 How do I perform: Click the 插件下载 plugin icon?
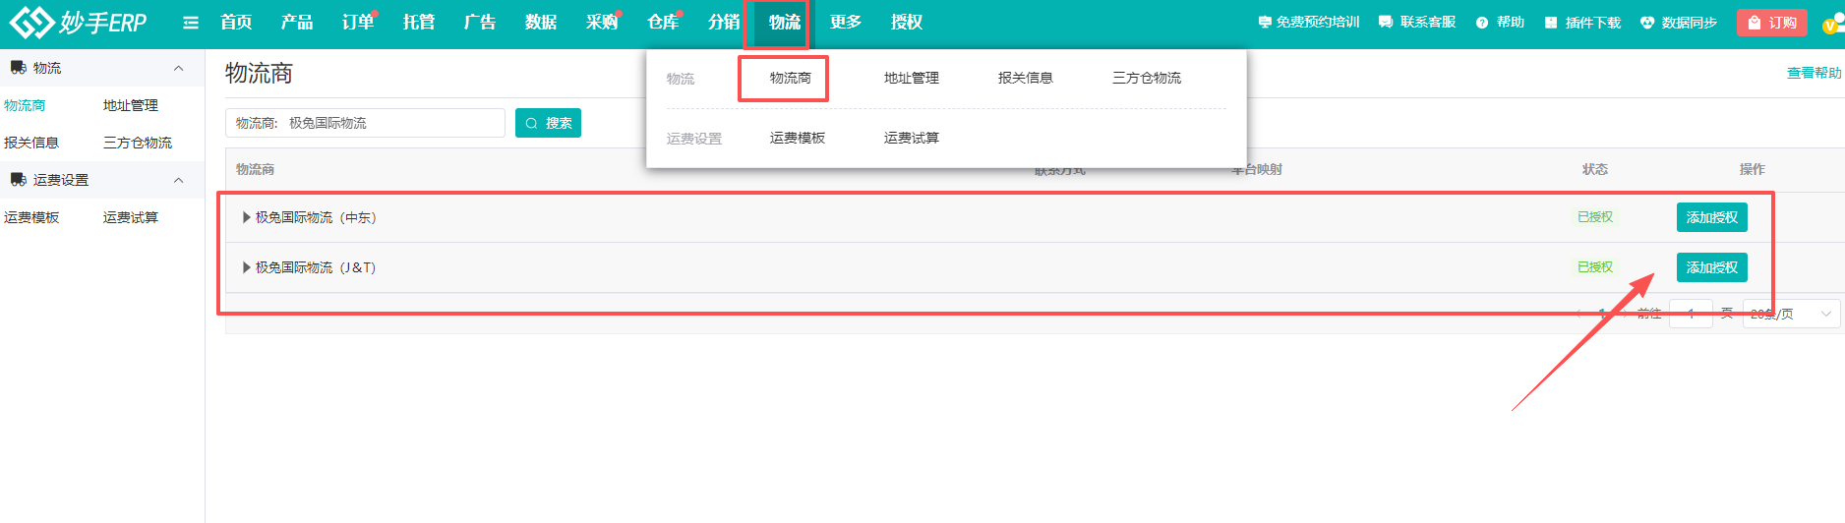1551,23
